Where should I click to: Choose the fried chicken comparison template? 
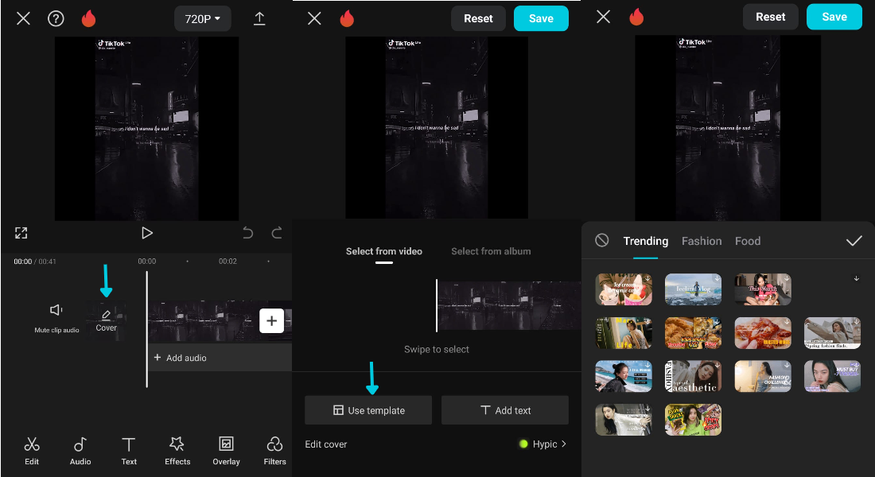click(693, 333)
